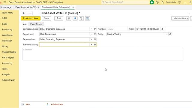Open the Taxes section
This screenshot has width=192, height=108.
tap(5, 69)
